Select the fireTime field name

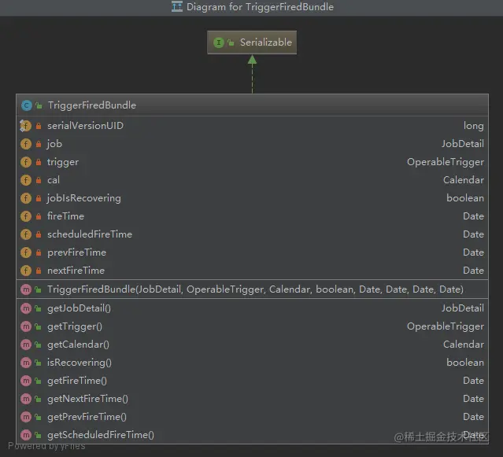66,216
